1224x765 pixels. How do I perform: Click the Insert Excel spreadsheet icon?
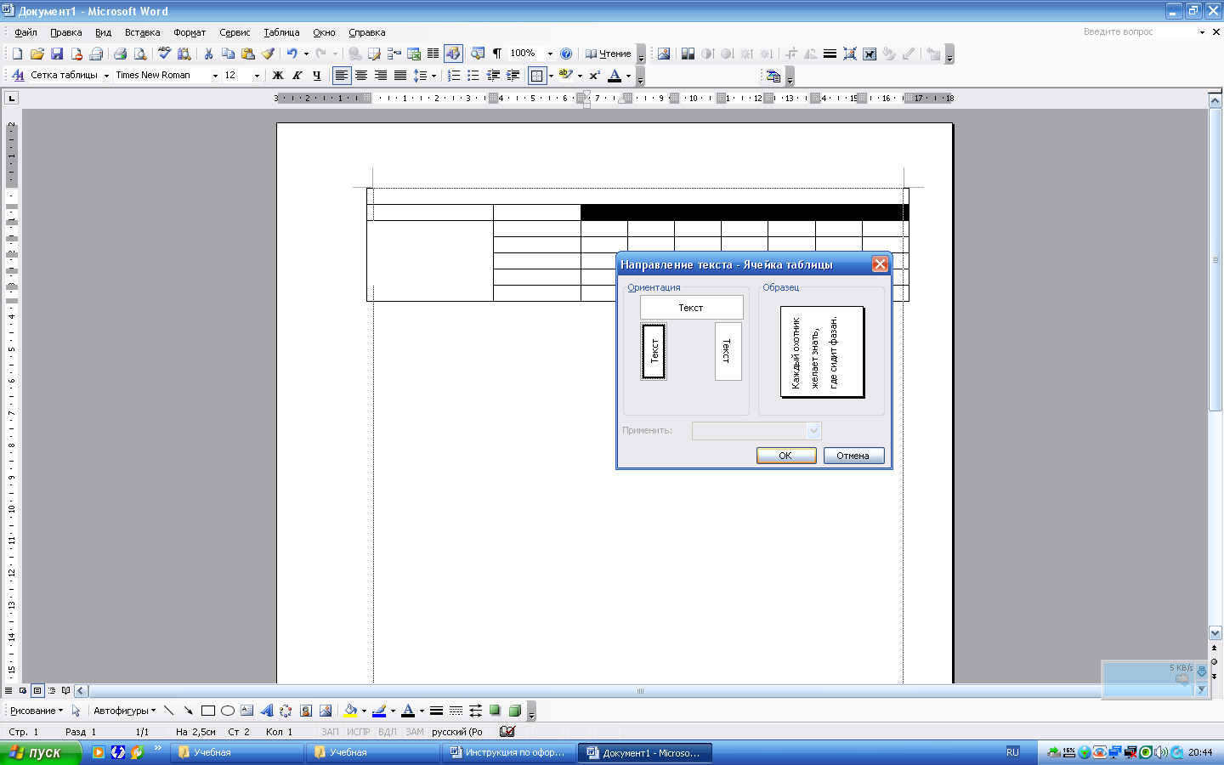click(x=414, y=54)
